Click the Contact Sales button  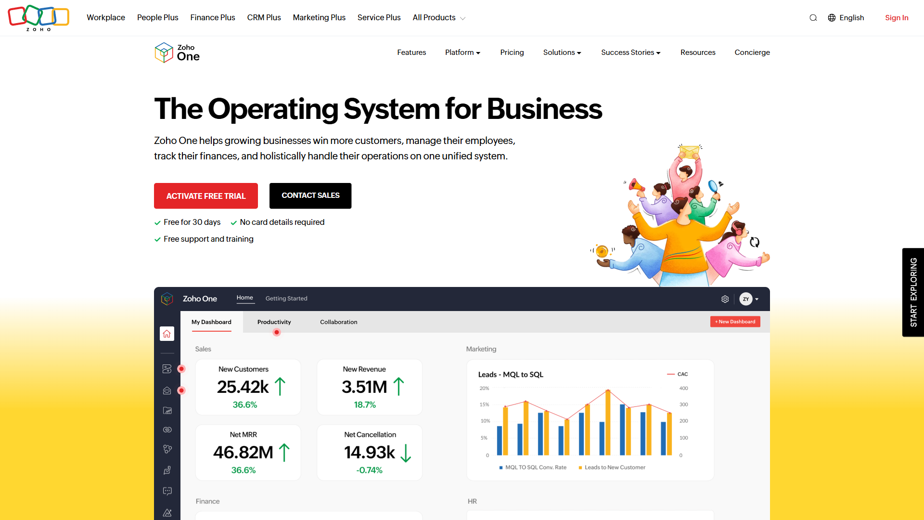point(310,195)
